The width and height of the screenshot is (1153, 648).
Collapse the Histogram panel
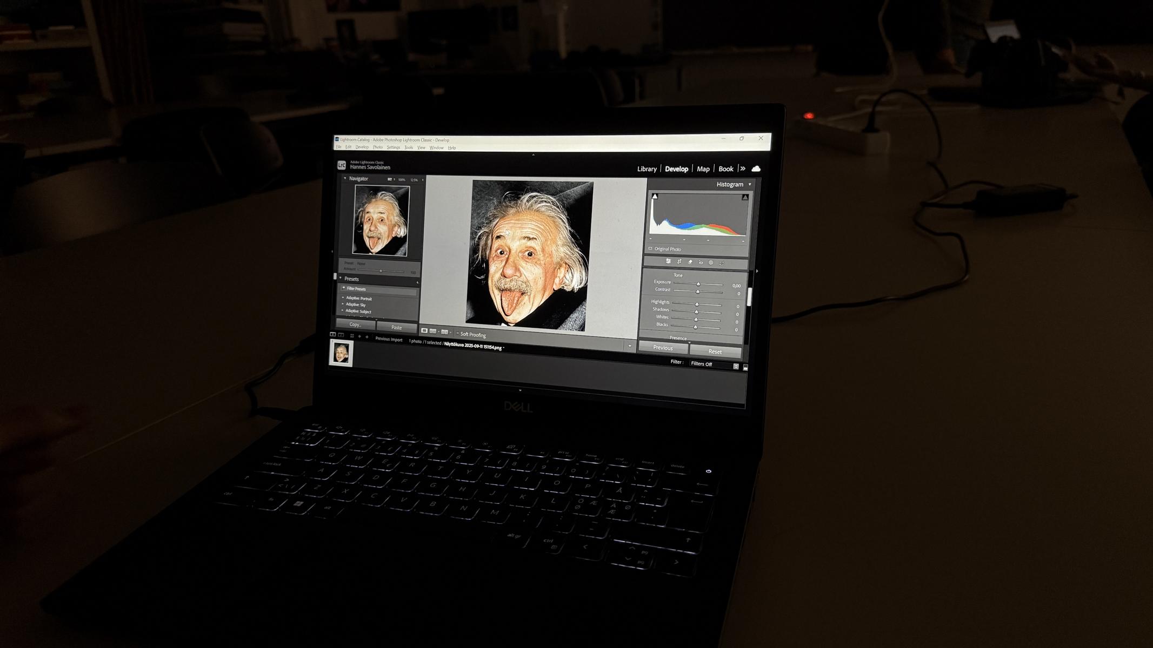(750, 185)
